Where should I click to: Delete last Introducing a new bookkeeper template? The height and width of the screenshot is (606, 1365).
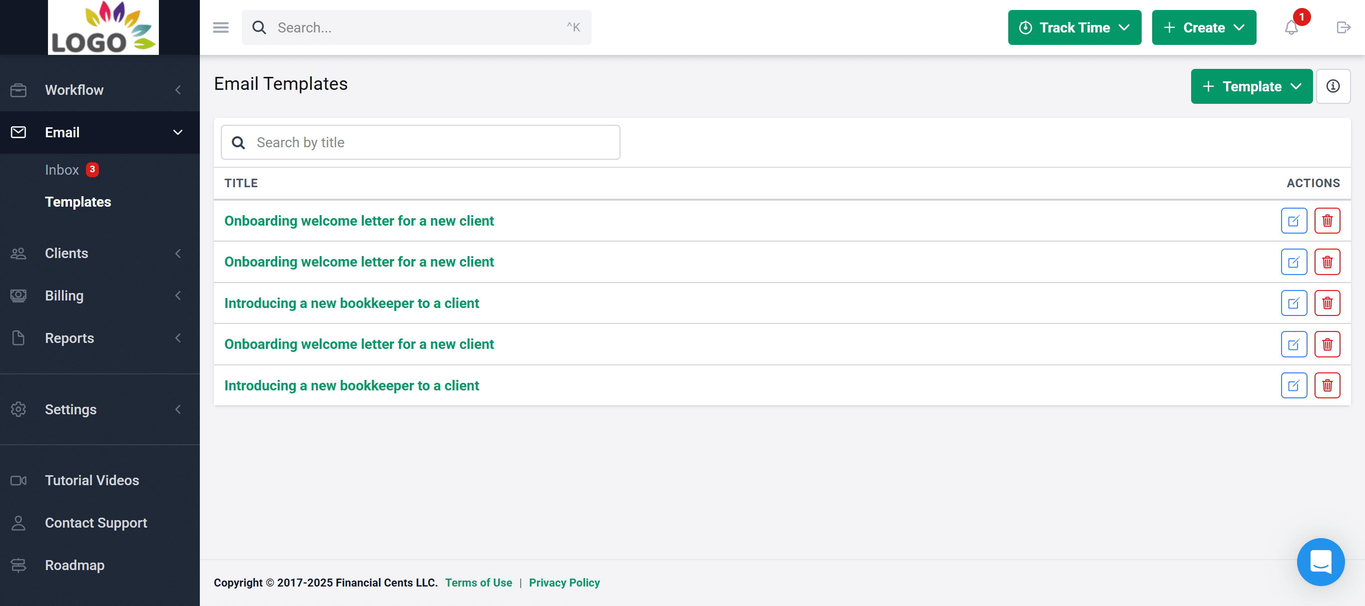tap(1327, 386)
